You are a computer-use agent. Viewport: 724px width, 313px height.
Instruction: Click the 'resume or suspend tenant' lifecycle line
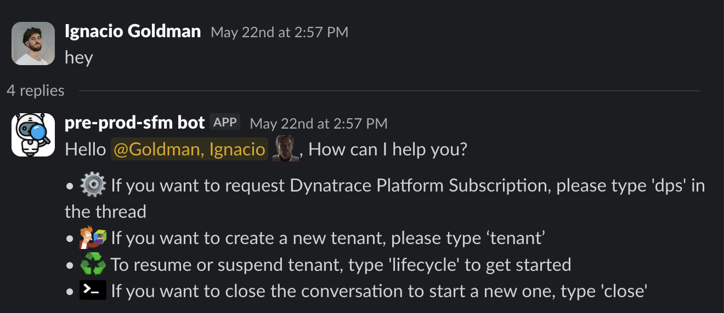(x=341, y=265)
